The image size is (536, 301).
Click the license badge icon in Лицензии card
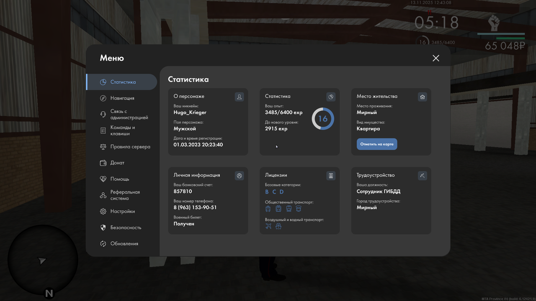[x=331, y=176]
